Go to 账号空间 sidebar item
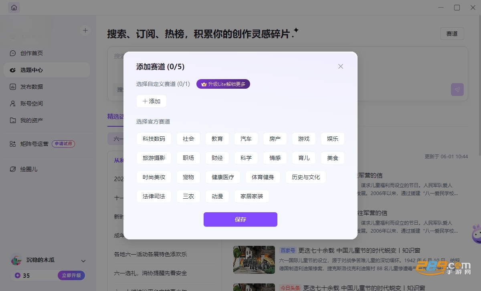The image size is (481, 291). pos(47,104)
